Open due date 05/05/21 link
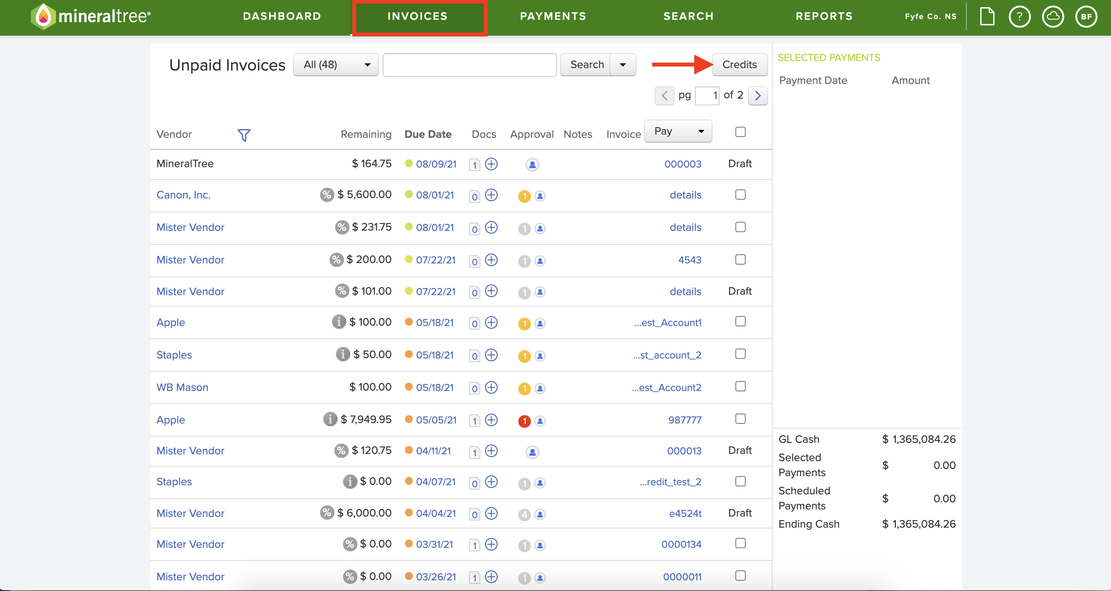 pyautogui.click(x=436, y=420)
